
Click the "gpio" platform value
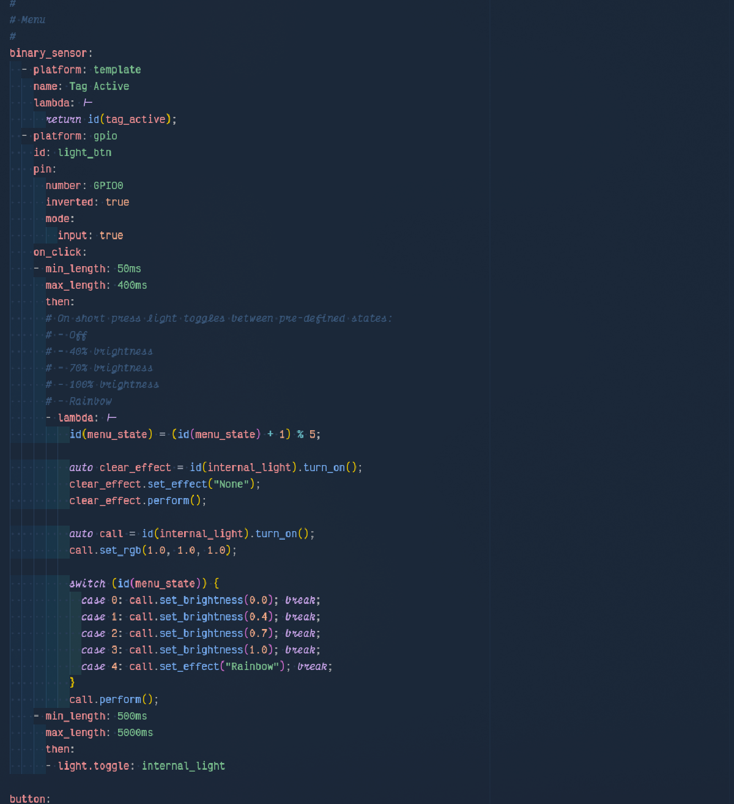(x=105, y=136)
